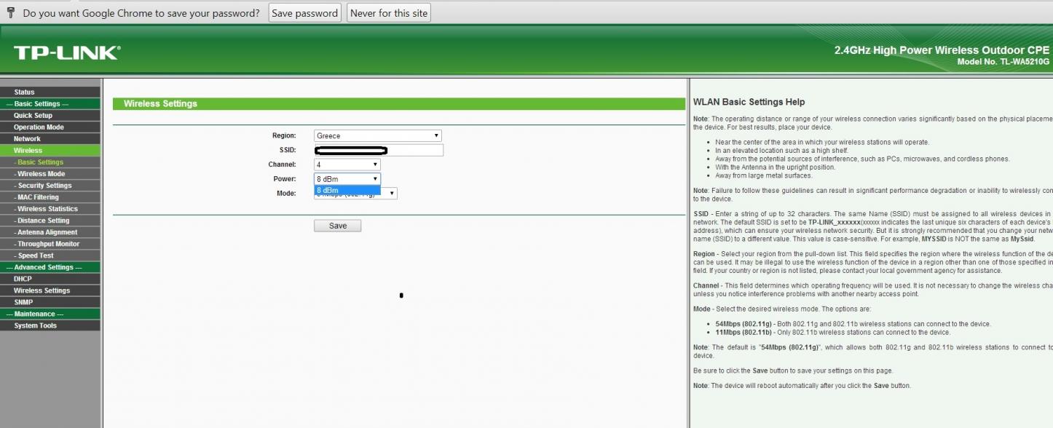Image resolution: width=1053 pixels, height=428 pixels.
Task: Click Save password button
Action: 304,13
